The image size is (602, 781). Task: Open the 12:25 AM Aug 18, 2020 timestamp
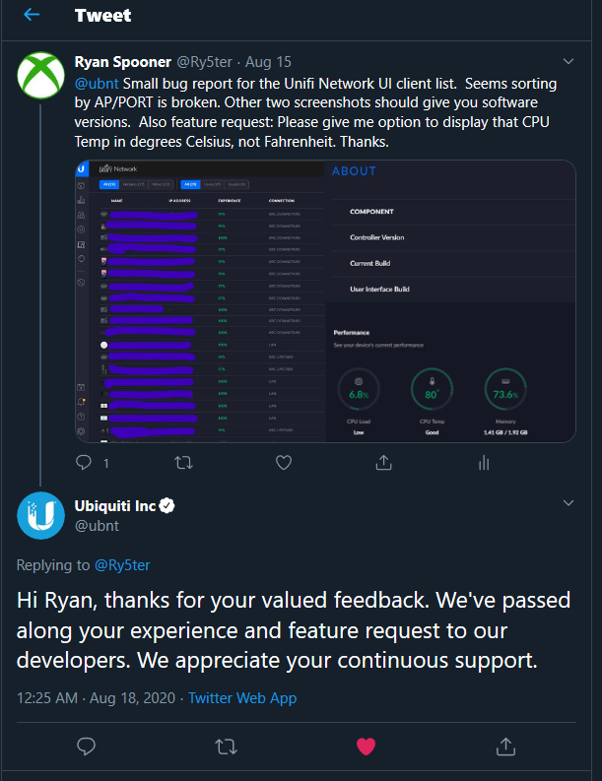click(x=97, y=698)
